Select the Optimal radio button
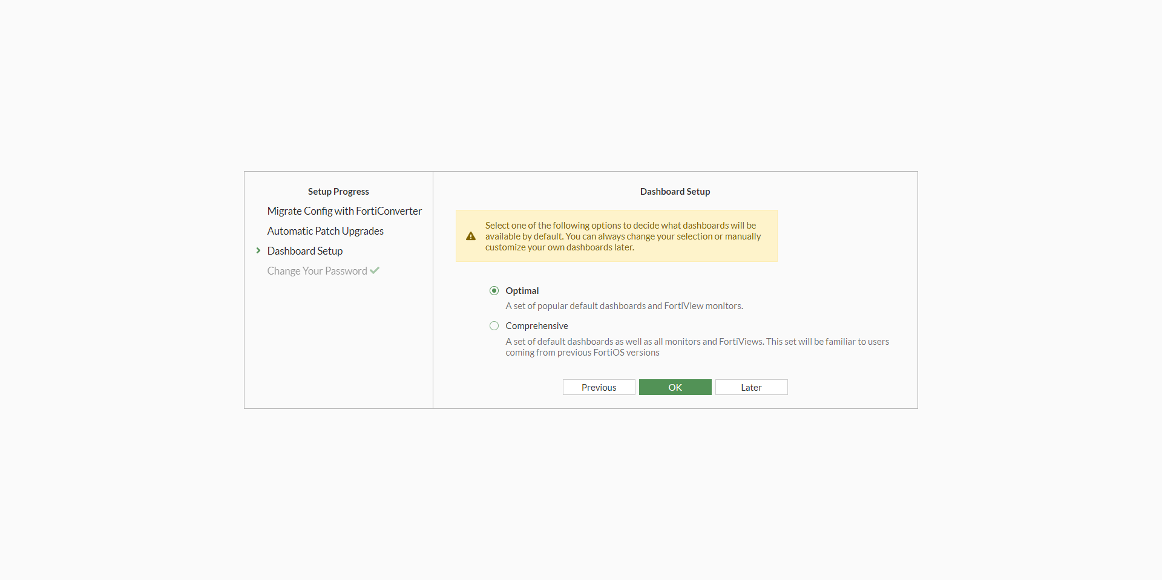 [x=494, y=291]
